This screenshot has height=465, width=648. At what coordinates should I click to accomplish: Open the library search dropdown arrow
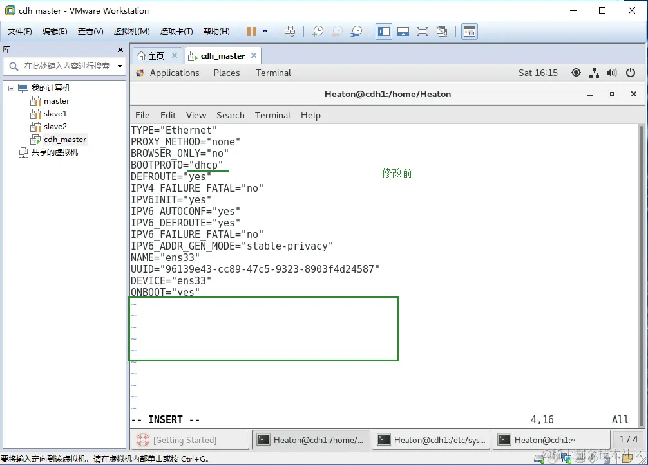(x=120, y=66)
